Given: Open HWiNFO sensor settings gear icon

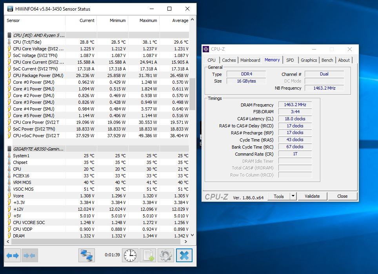Looking at the screenshot, I should pyautogui.click(x=166, y=256).
